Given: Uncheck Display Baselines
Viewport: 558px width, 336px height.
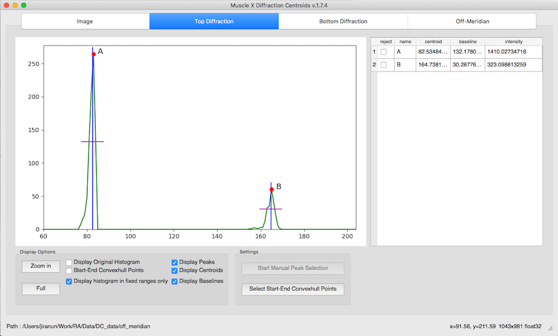Looking at the screenshot, I should 174,282.
